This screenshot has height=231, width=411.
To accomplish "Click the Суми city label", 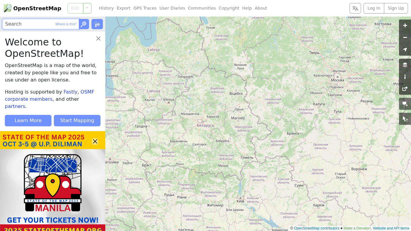I will coord(299,186).
